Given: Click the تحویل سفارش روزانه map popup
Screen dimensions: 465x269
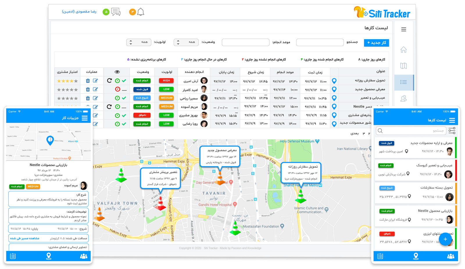Looking at the screenshot, I should tap(301, 172).
